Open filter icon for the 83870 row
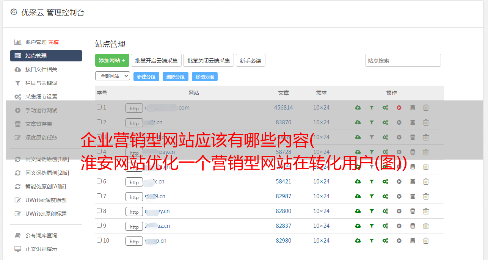 372,122
